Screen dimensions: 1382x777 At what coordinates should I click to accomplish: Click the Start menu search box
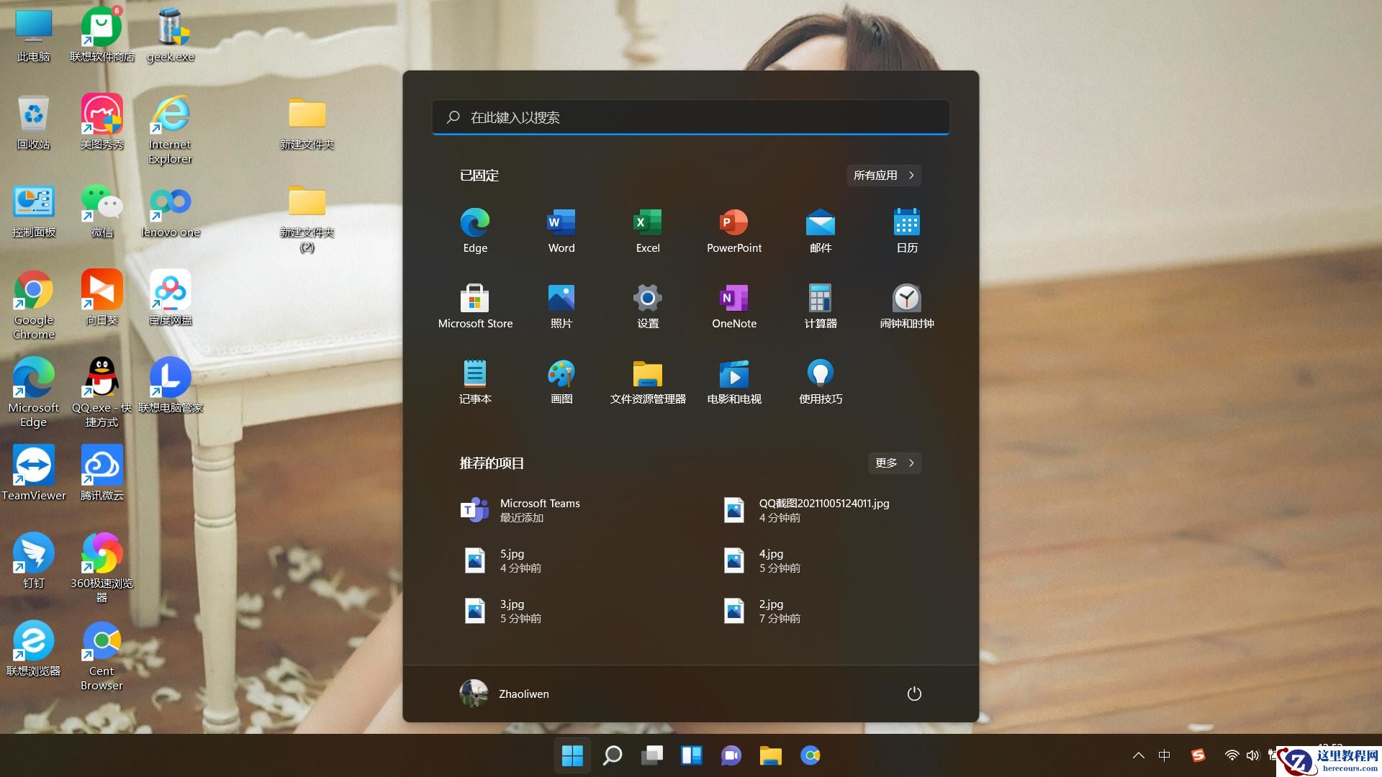(690, 117)
